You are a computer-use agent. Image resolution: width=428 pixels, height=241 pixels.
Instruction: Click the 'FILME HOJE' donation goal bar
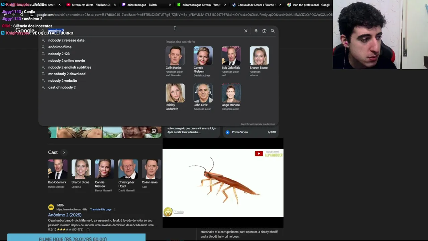pos(76,238)
